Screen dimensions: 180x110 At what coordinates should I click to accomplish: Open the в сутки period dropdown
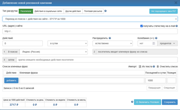(x=68, y=43)
